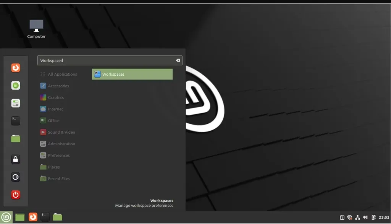Log out using the logout icon
391x224 pixels.
(15, 177)
